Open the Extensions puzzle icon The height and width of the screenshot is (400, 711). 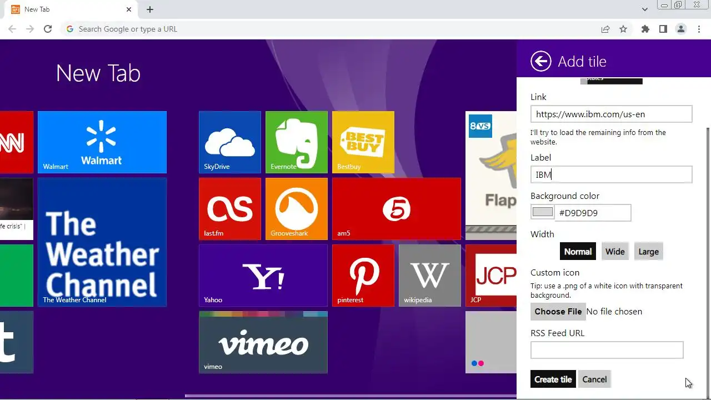[x=645, y=29]
